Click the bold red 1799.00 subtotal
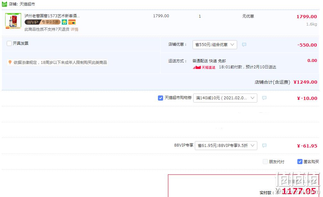 pyautogui.click(x=307, y=17)
